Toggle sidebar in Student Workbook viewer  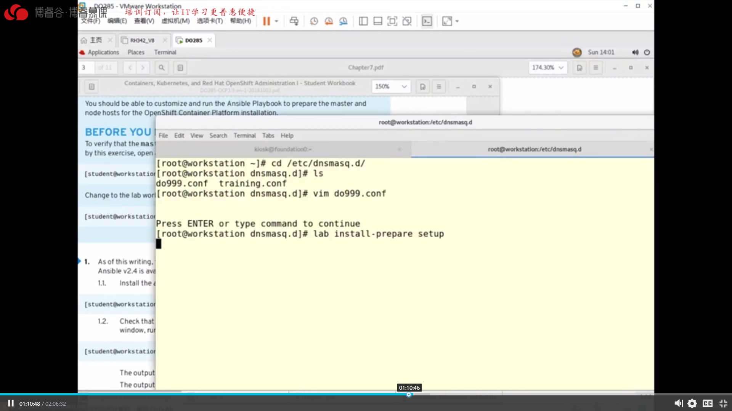click(91, 86)
